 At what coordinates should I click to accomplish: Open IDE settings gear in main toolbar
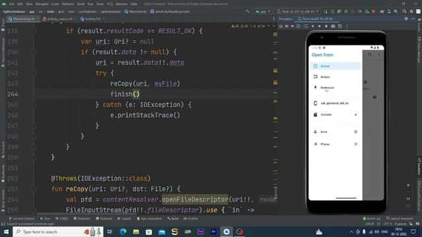(411, 12)
